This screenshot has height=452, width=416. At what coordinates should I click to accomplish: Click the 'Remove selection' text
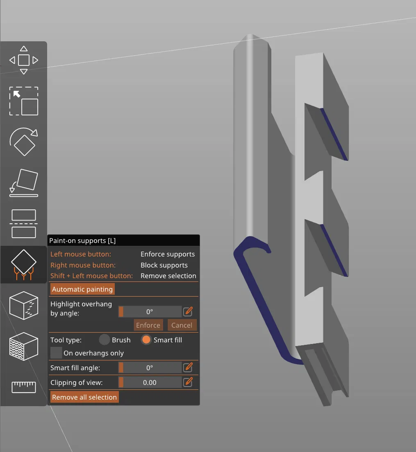click(168, 276)
